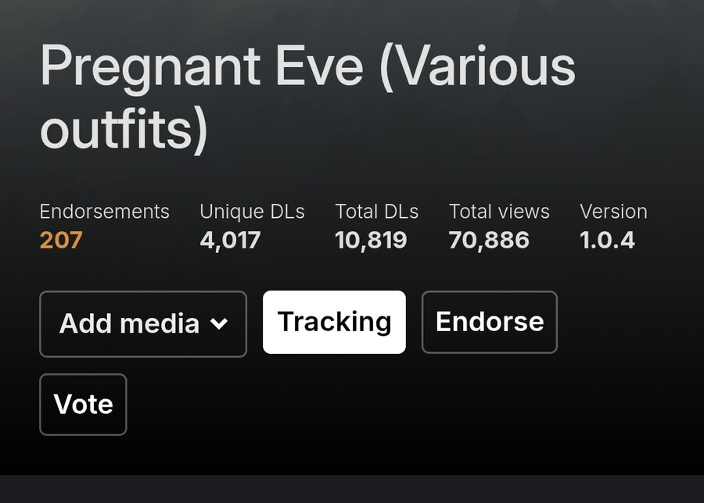The image size is (704, 503).
Task: Select the orange 207 endorsements count
Action: 61,240
